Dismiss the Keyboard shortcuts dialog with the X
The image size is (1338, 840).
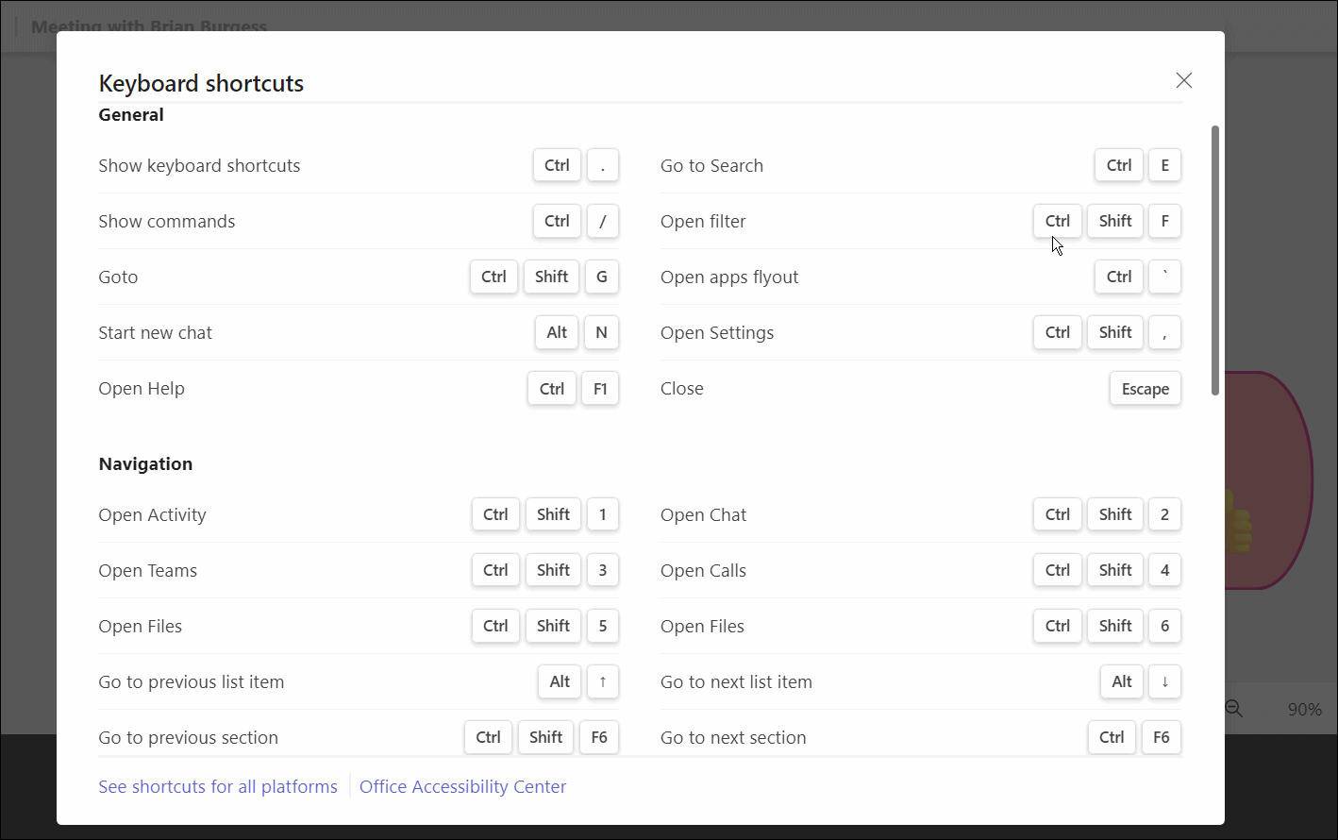click(x=1184, y=80)
